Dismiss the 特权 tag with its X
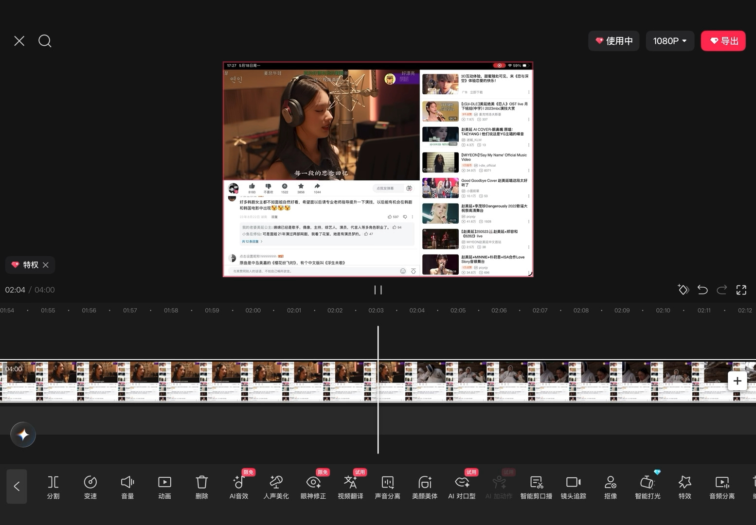Screen dimensions: 756x525 [x=46, y=265]
